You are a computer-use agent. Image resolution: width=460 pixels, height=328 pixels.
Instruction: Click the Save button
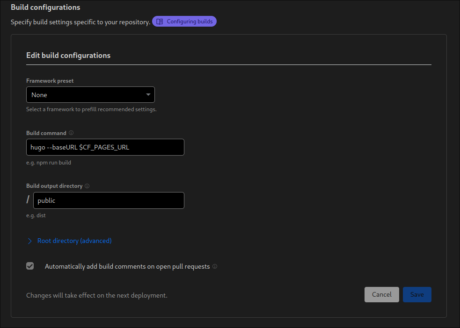[x=416, y=294]
